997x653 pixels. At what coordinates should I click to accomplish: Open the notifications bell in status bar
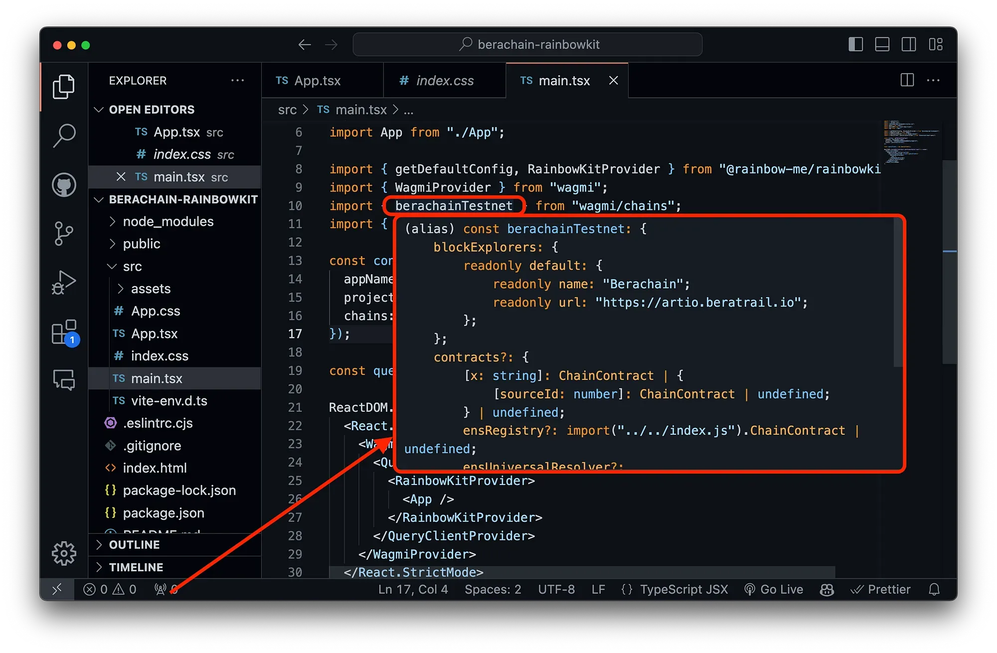point(934,589)
